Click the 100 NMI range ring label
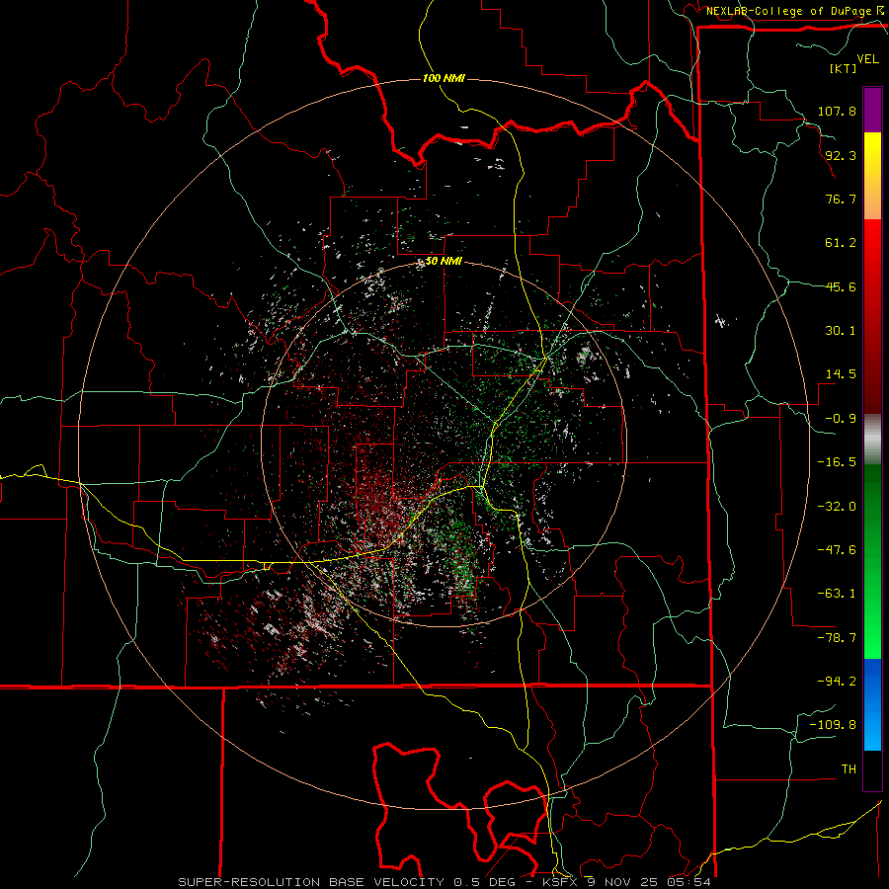Image resolution: width=889 pixels, height=889 pixels. 444,78
